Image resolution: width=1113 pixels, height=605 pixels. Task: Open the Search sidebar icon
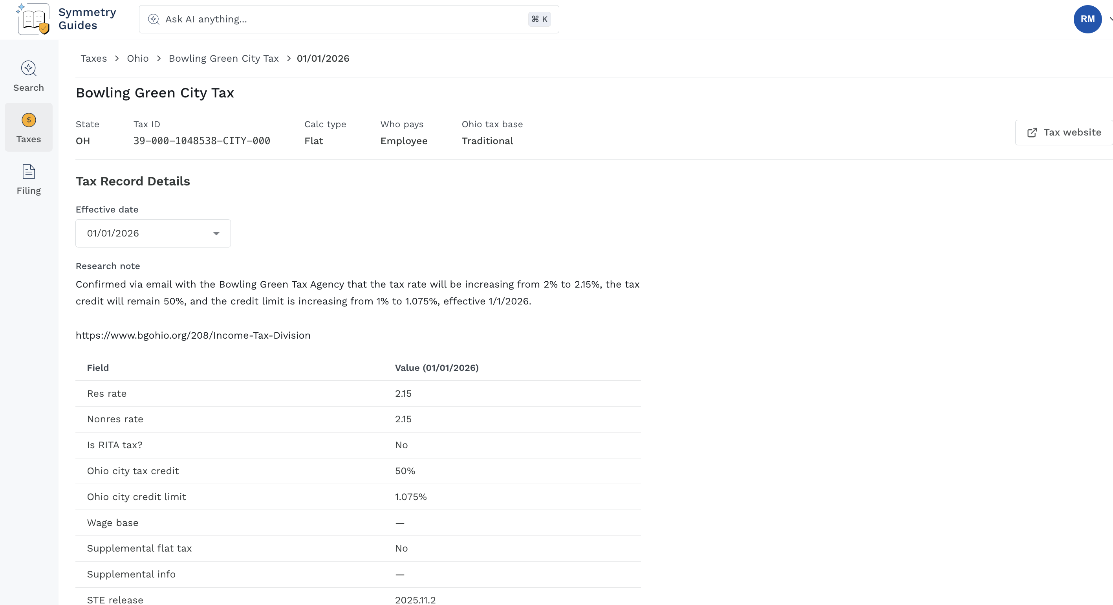point(29,68)
